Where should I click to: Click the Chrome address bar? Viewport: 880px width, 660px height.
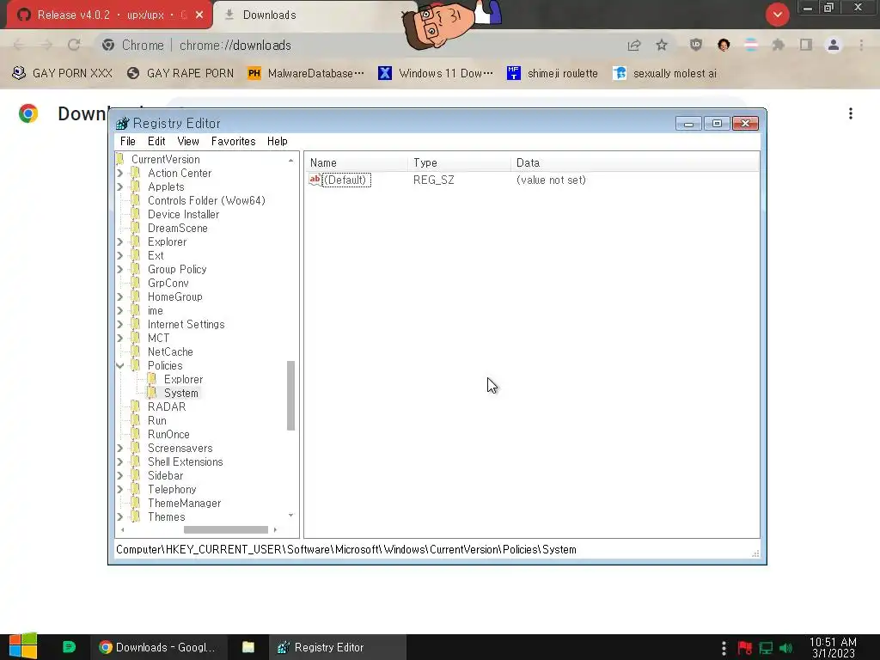click(359, 46)
